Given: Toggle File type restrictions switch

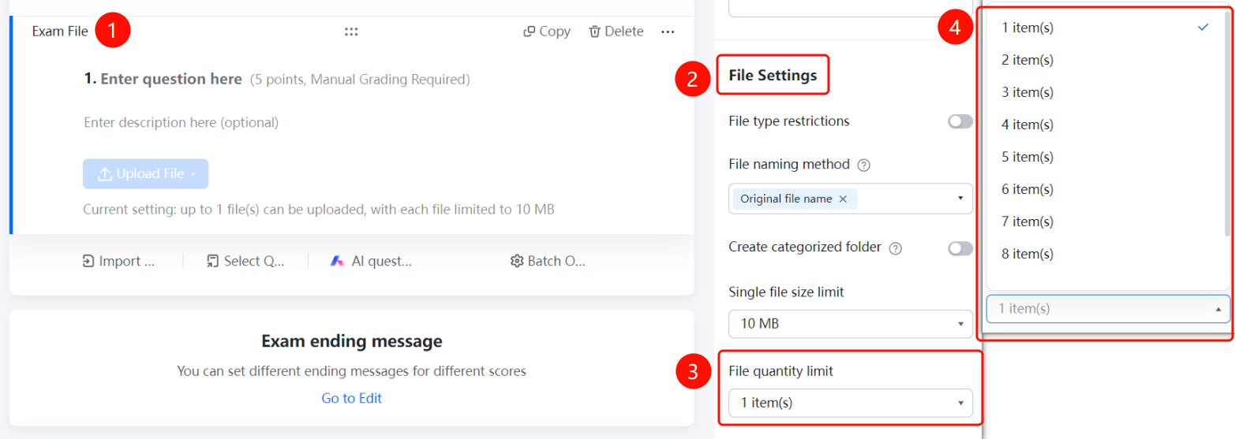Looking at the screenshot, I should (x=960, y=121).
